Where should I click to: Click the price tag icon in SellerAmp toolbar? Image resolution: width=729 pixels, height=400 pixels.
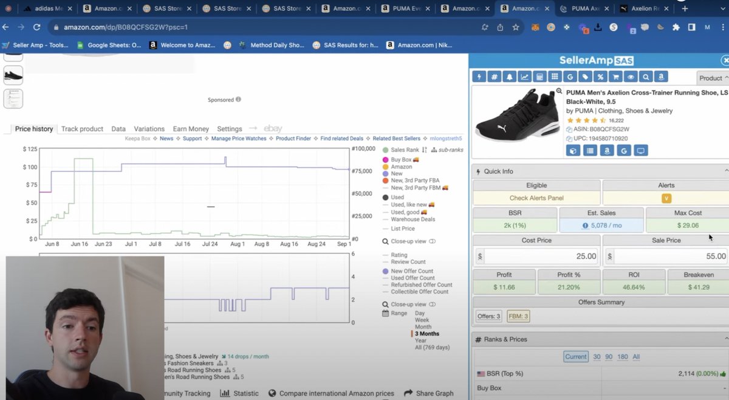[585, 77]
